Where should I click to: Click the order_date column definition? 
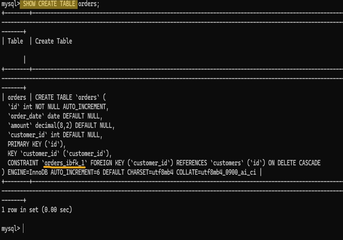point(55,116)
